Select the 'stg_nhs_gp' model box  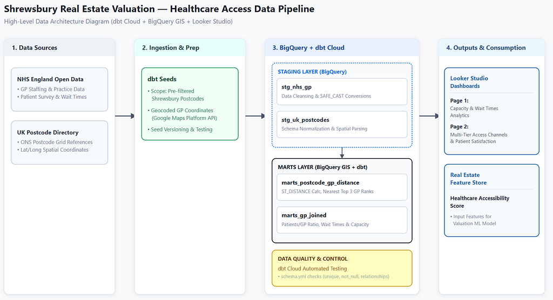click(342, 92)
